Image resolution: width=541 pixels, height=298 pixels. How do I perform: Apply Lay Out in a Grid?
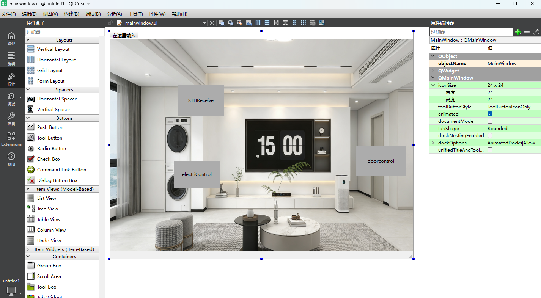tap(304, 23)
